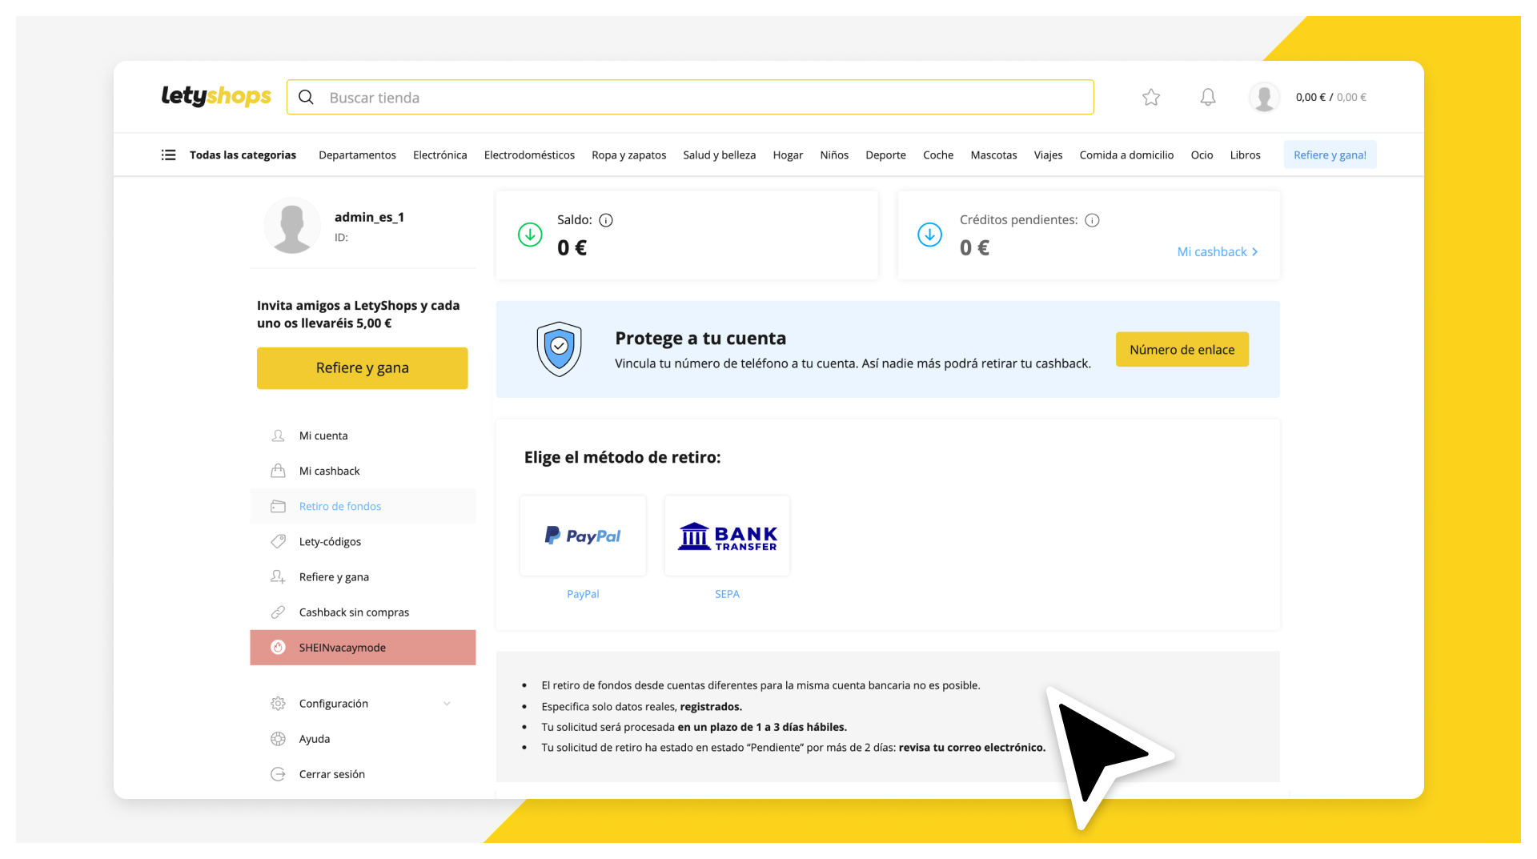Viewport: 1537px width, 859px height.
Task: Select the PayPal withdrawal method card
Action: [x=583, y=536]
